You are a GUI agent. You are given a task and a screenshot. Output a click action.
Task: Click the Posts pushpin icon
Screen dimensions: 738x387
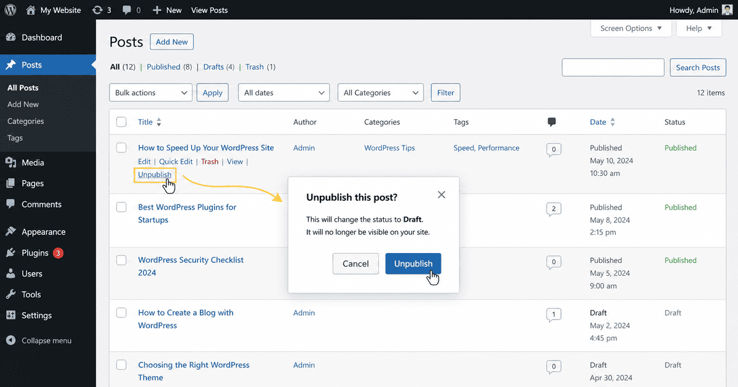coord(10,65)
